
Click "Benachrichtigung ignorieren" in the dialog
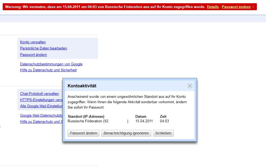[x=126, y=133]
